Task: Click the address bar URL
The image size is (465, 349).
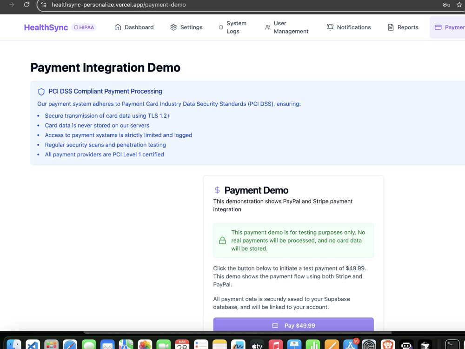Action: [x=119, y=5]
